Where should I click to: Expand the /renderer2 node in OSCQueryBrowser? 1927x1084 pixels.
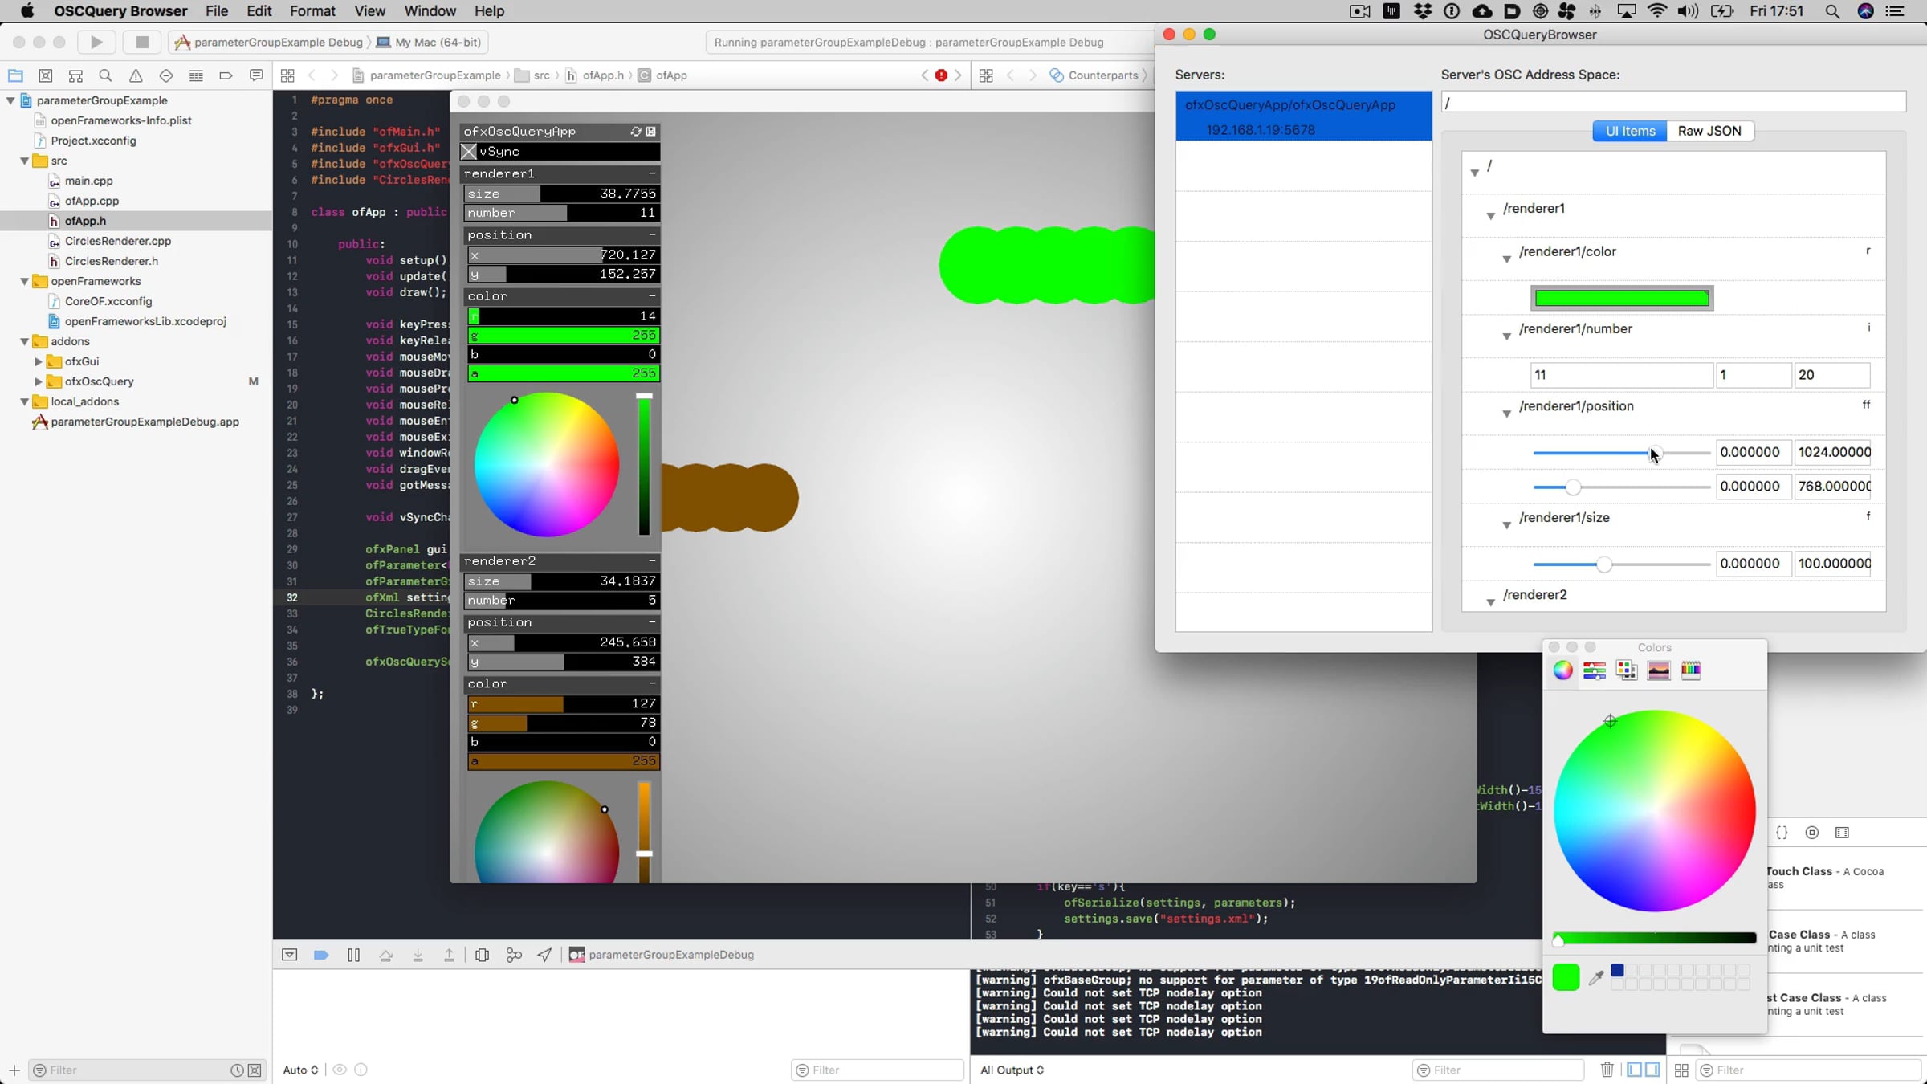[x=1490, y=601]
